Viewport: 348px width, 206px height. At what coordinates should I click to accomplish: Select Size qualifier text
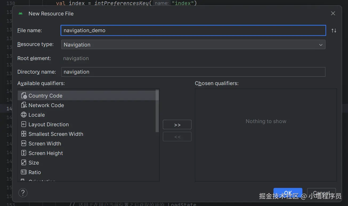click(34, 163)
